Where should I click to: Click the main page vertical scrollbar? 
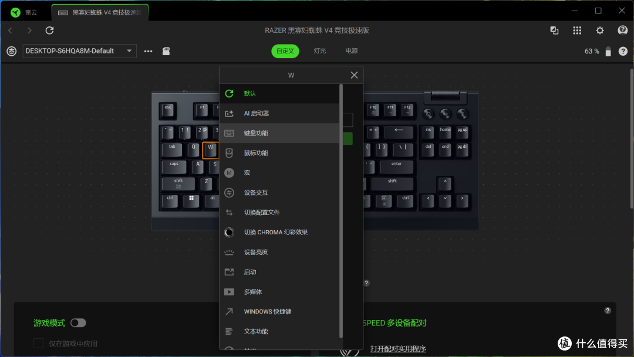coord(632,138)
